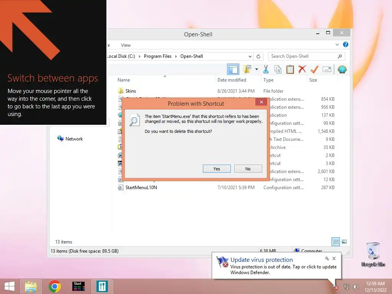Click No in Problem with Shortcut dialog
The image size is (392, 294).
(x=248, y=169)
